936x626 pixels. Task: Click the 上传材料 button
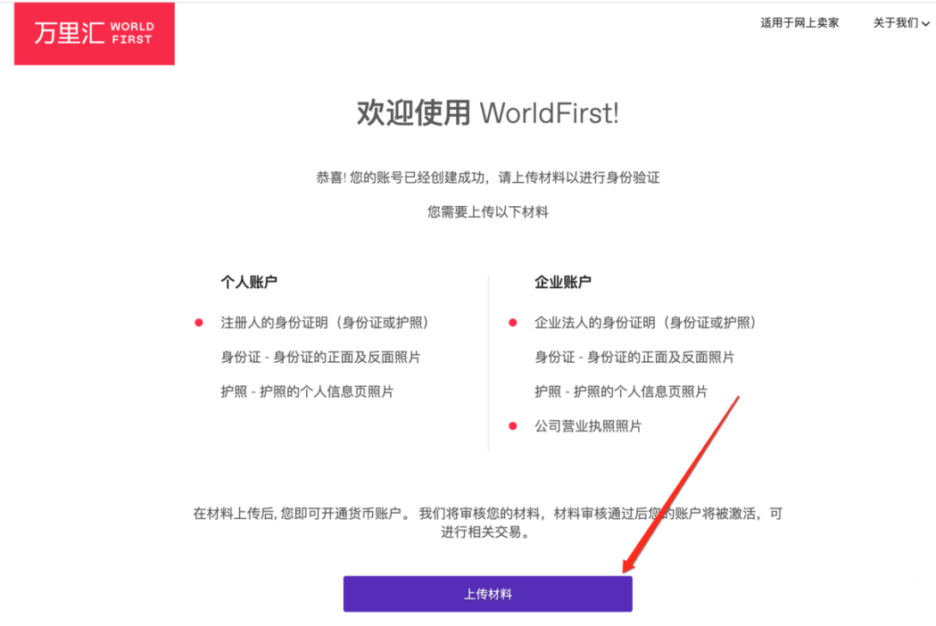click(488, 594)
